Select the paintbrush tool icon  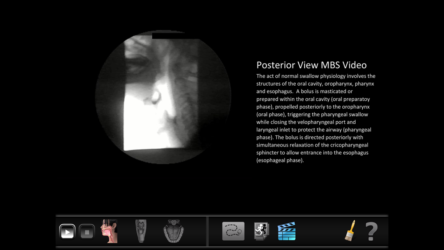[350, 231]
